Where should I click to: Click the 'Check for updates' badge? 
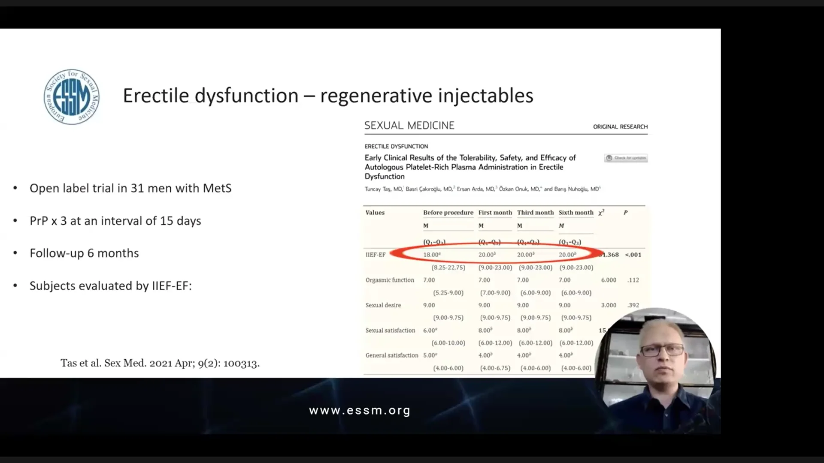point(626,158)
